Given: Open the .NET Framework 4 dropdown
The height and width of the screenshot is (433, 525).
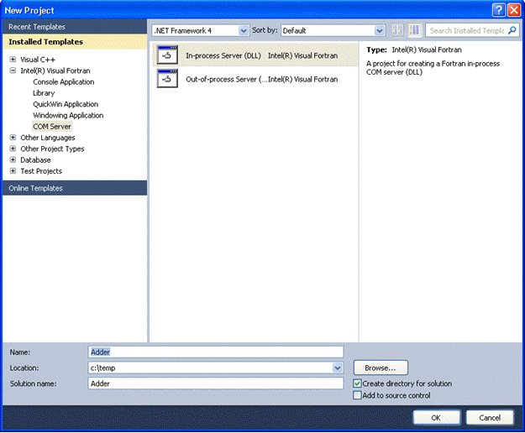Looking at the screenshot, I should tap(244, 31).
